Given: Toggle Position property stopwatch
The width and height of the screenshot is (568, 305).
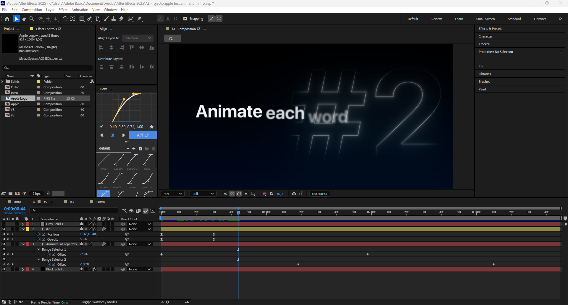Looking at the screenshot, I should click(38, 234).
